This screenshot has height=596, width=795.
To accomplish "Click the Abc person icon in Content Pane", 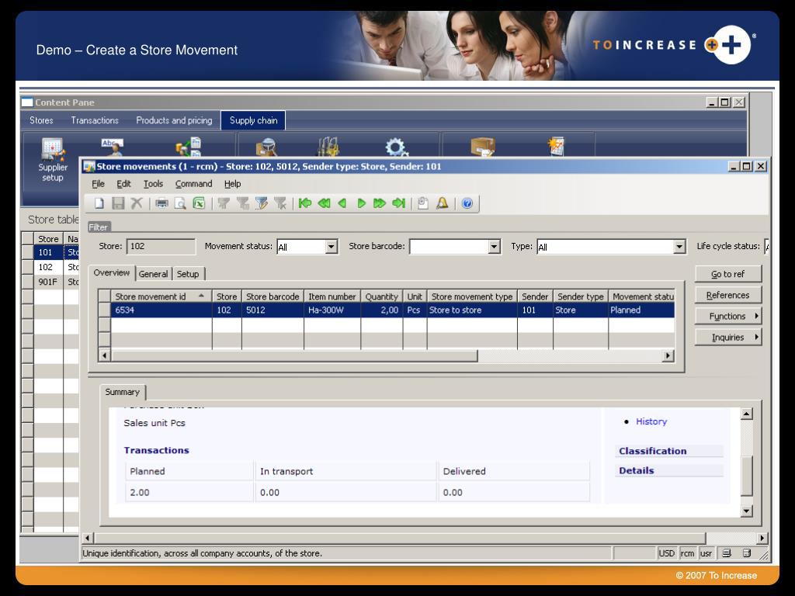I will (113, 147).
